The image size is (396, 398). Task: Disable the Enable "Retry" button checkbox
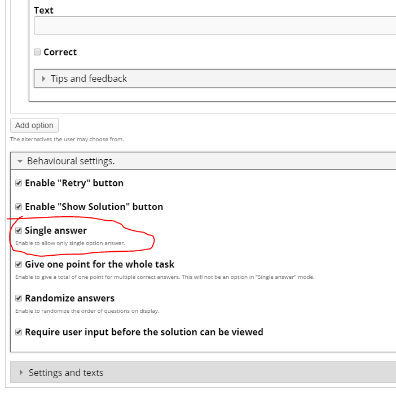(x=19, y=183)
